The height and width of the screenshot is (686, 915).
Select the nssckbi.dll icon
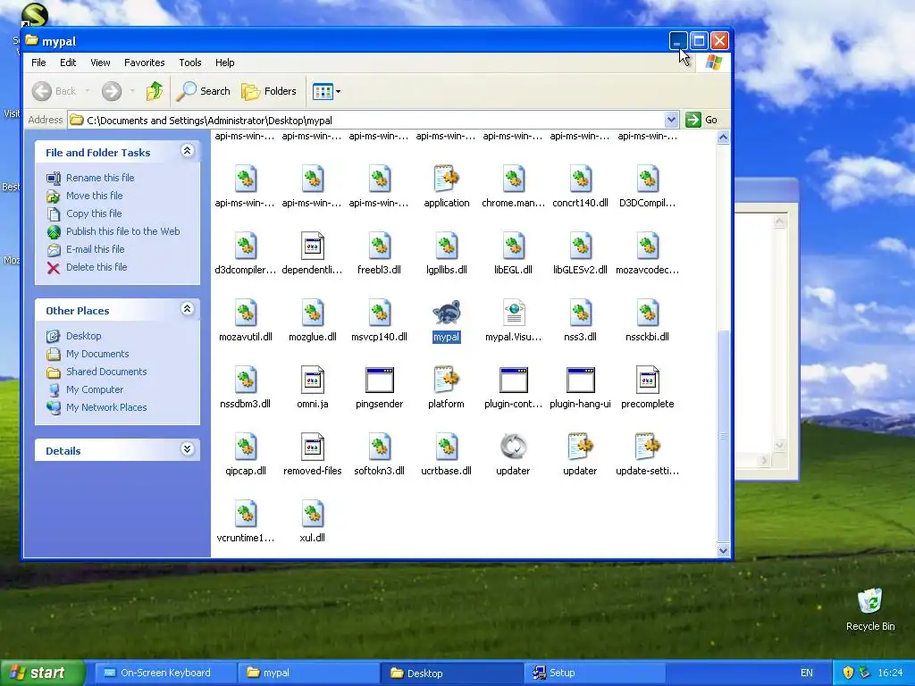647,314
